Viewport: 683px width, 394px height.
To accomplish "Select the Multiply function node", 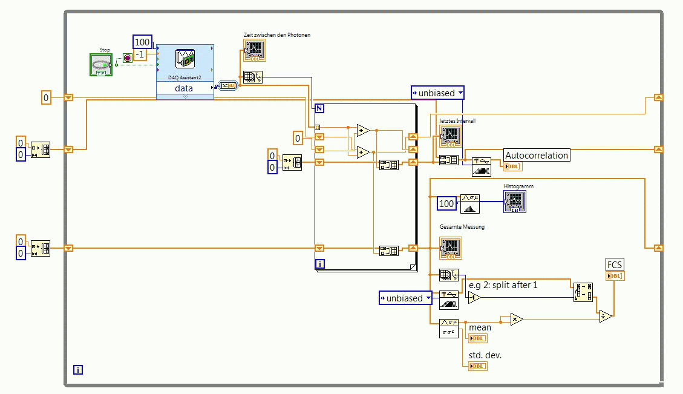I will pos(517,320).
